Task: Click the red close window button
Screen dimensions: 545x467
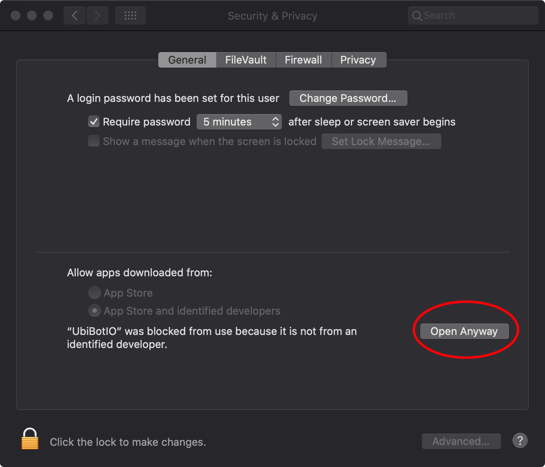Action: [16, 15]
